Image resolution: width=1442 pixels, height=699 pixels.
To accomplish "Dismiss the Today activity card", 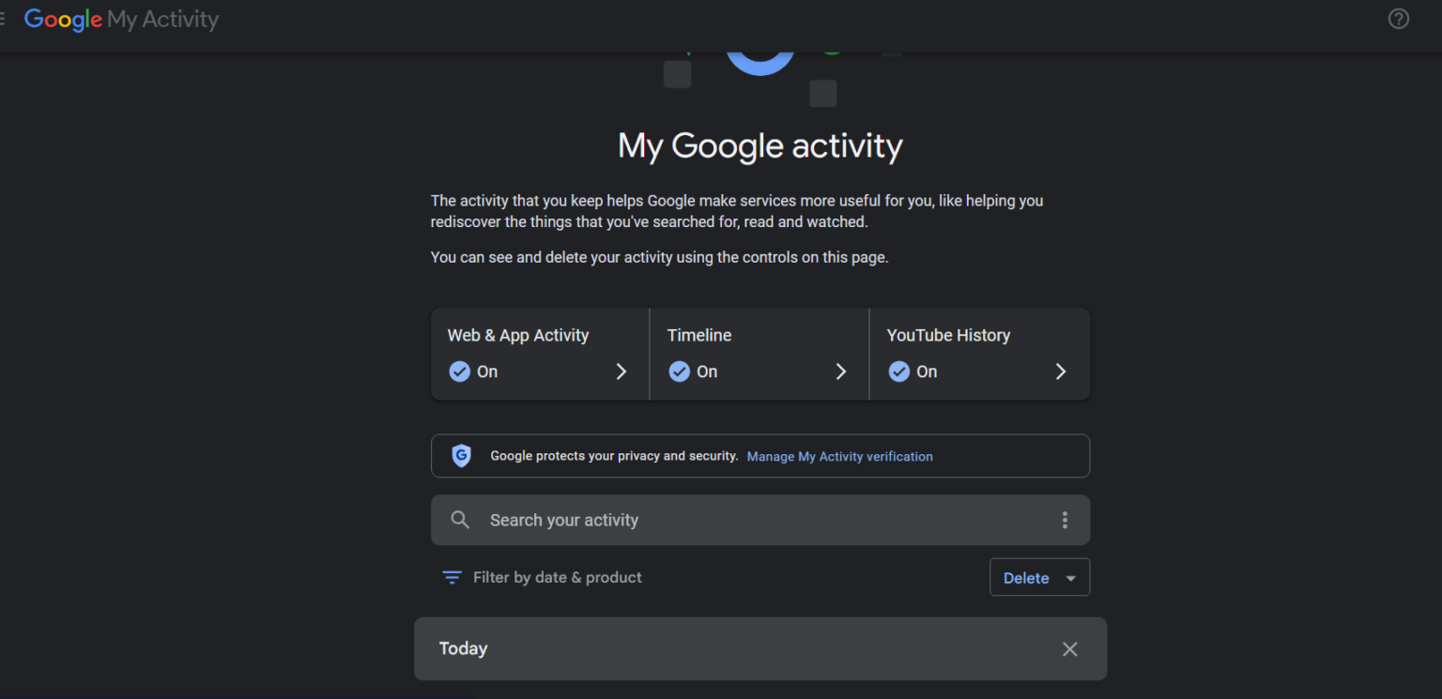I will (1069, 648).
